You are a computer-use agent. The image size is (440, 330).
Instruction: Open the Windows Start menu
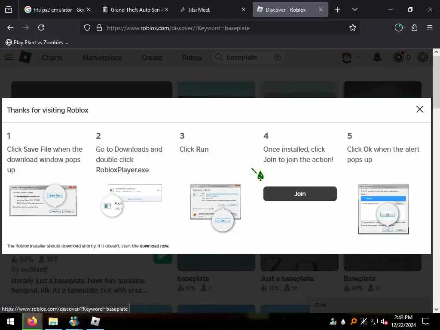tap(11, 321)
